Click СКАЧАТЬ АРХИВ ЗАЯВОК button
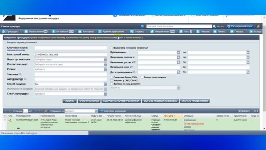 pyautogui.click(x=195, y=101)
